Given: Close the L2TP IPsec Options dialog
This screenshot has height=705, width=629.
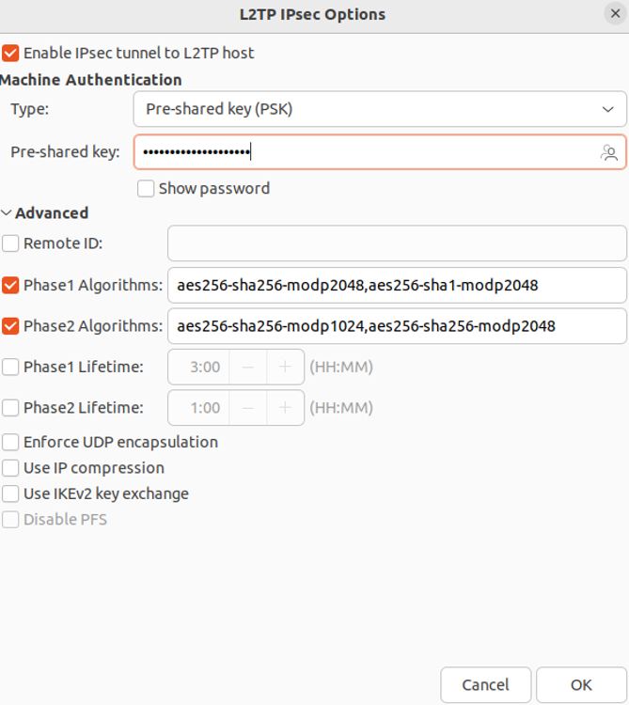Looking at the screenshot, I should (615, 14).
